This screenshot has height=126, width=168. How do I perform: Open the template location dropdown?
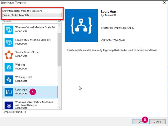[32, 15]
